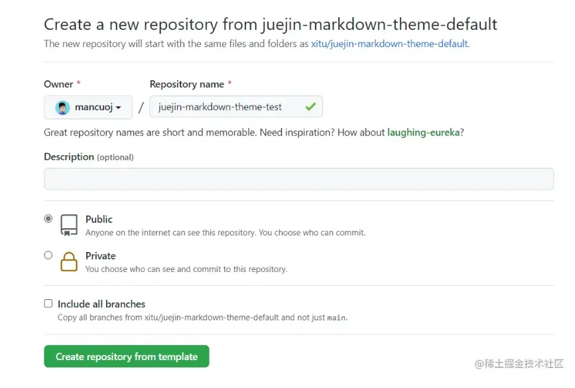Viewport: 575px width, 388px height.
Task: Click 'Copy all branches from' helper text
Action: 202,317
